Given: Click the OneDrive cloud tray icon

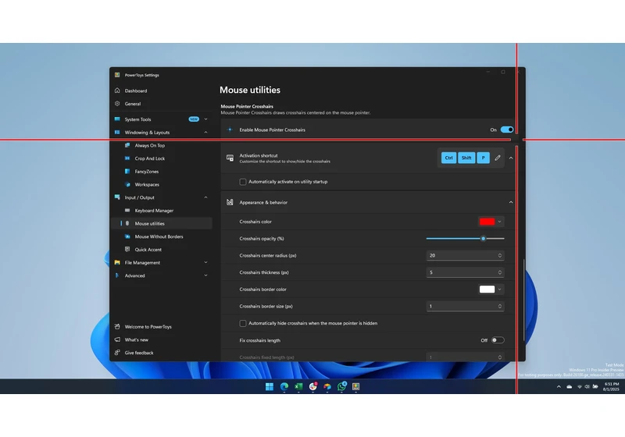Looking at the screenshot, I should coord(570,387).
